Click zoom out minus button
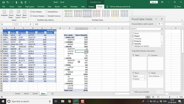184x104 pixels. tap(162, 97)
